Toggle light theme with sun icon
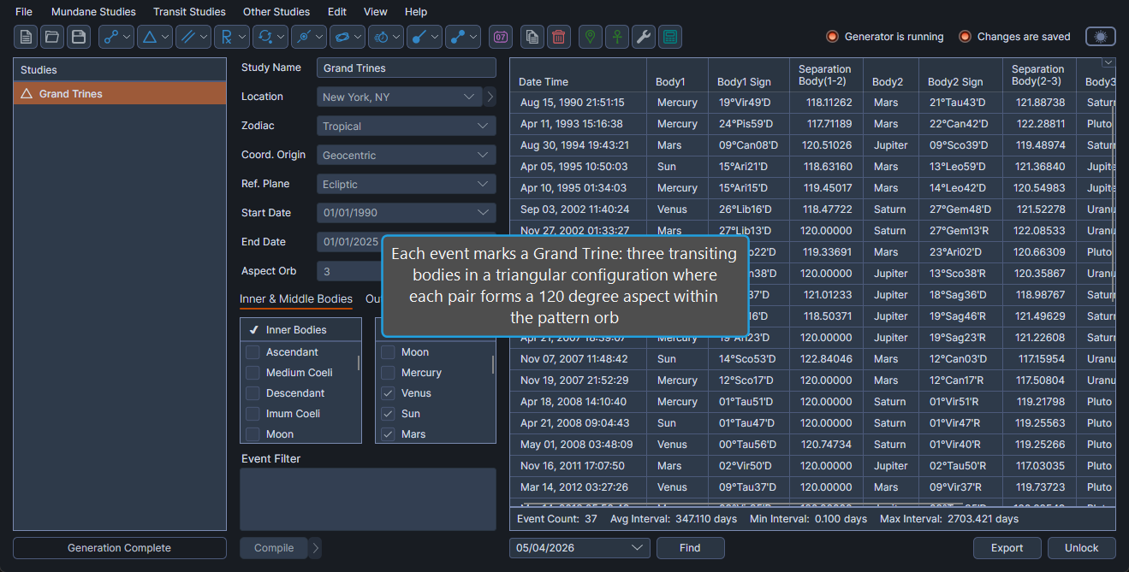Image resolution: width=1129 pixels, height=572 pixels. click(1101, 37)
